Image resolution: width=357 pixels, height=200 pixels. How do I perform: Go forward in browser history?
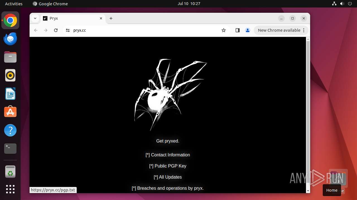(x=46, y=30)
